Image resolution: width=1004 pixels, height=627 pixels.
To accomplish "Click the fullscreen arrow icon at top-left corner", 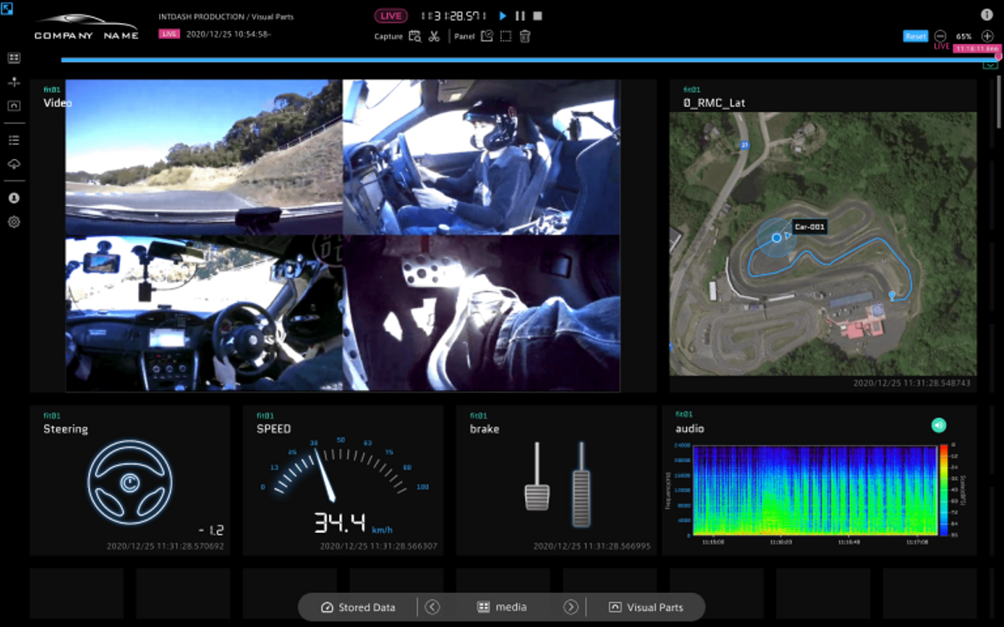I will tap(7, 8).
